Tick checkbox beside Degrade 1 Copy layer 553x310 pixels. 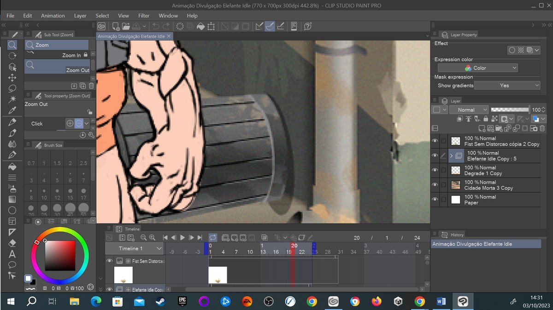tap(443, 170)
